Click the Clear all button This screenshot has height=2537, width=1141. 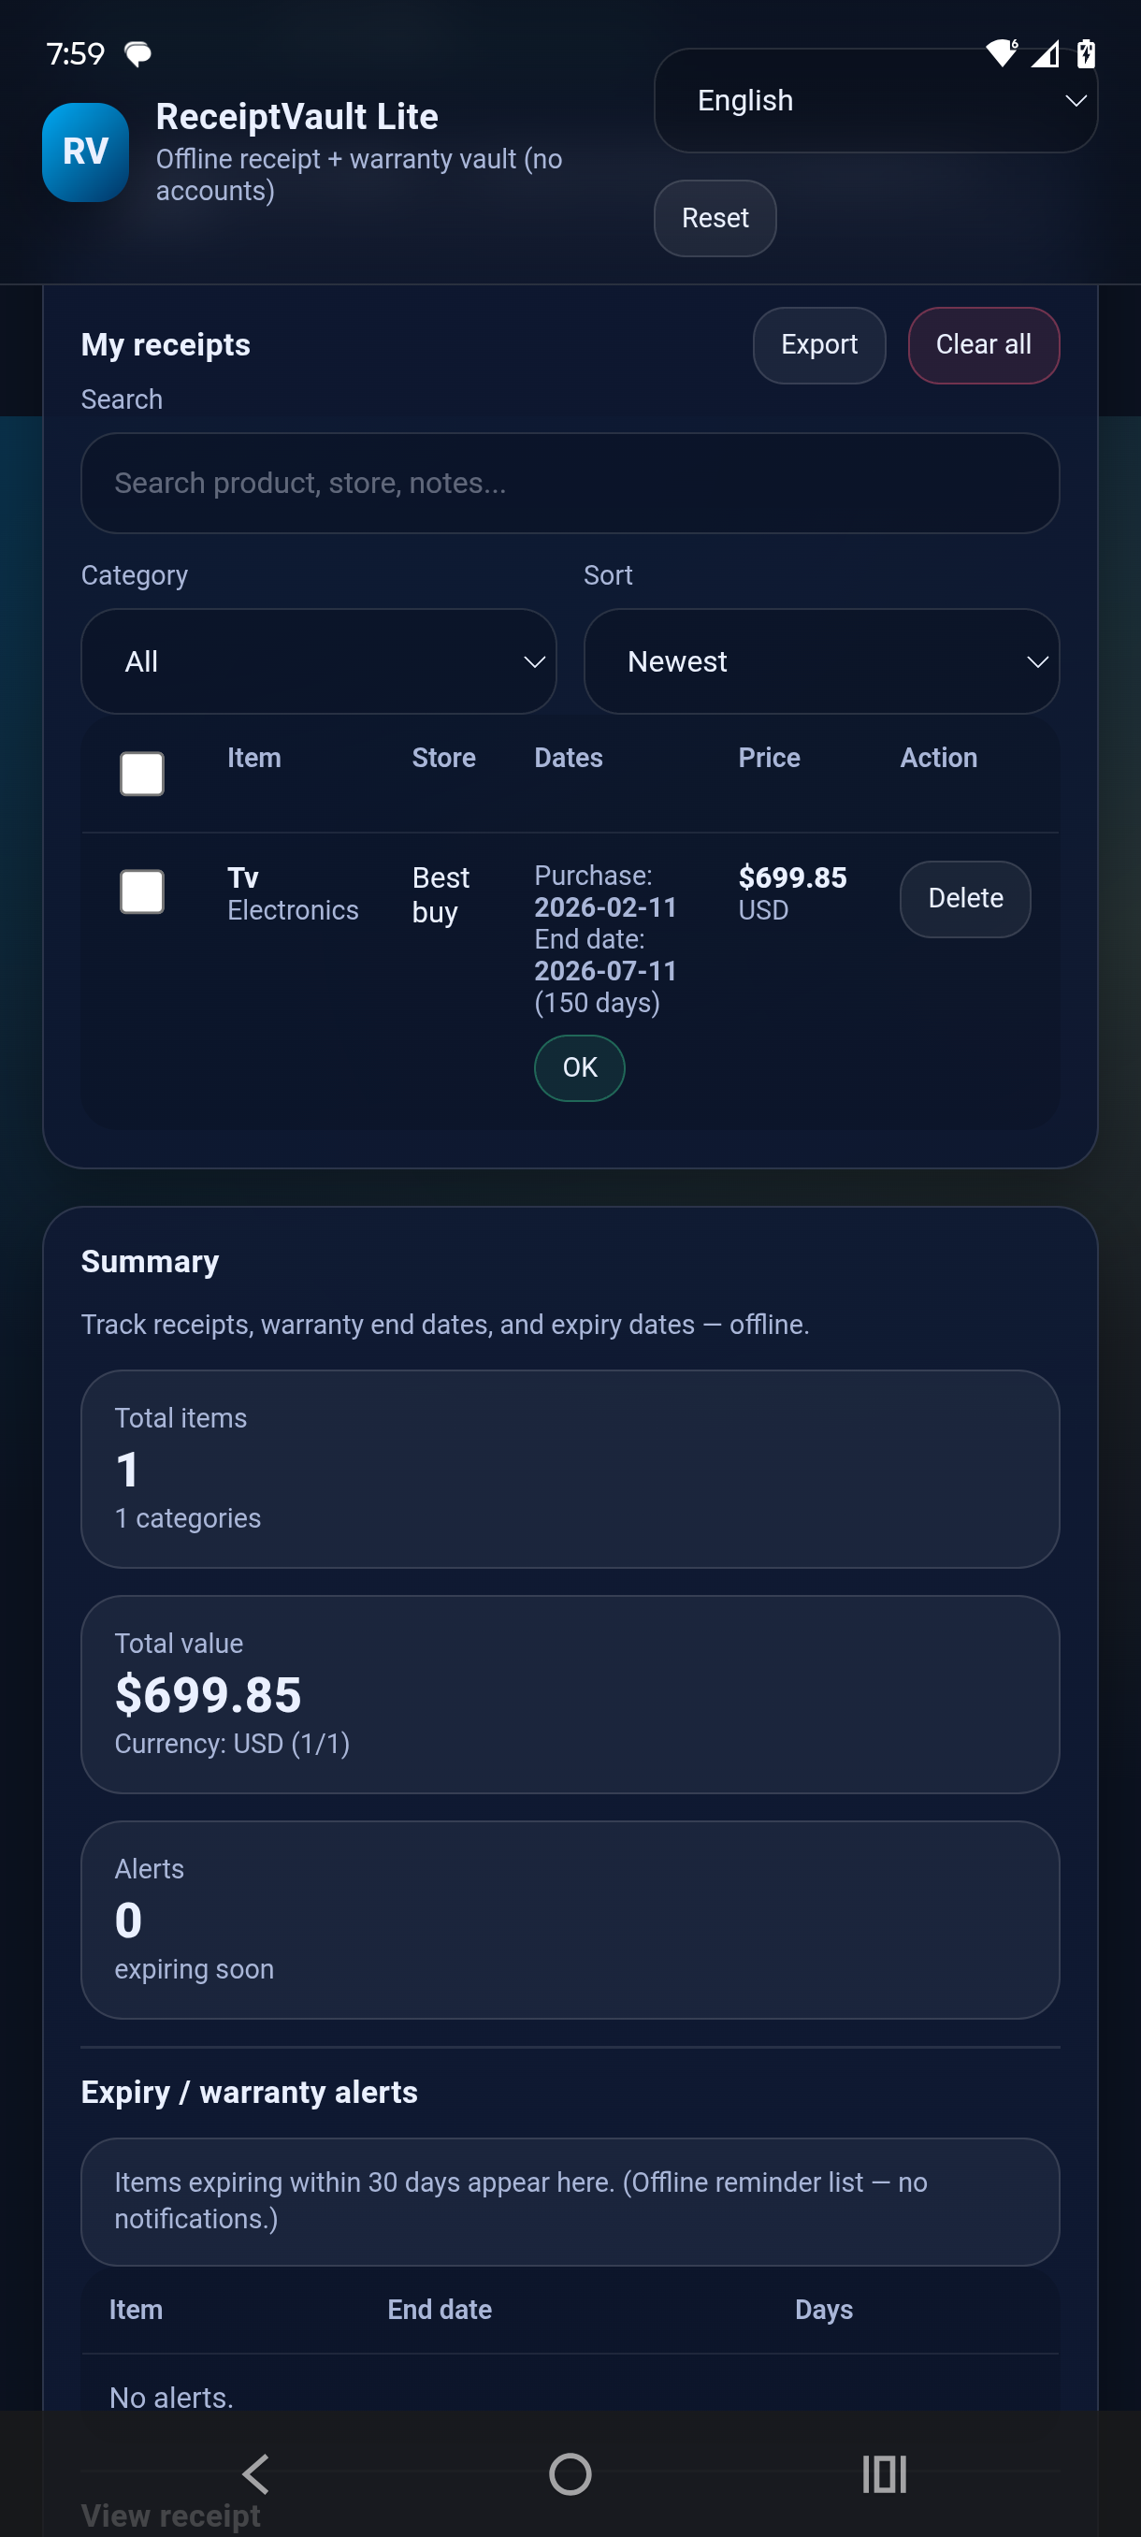[983, 344]
